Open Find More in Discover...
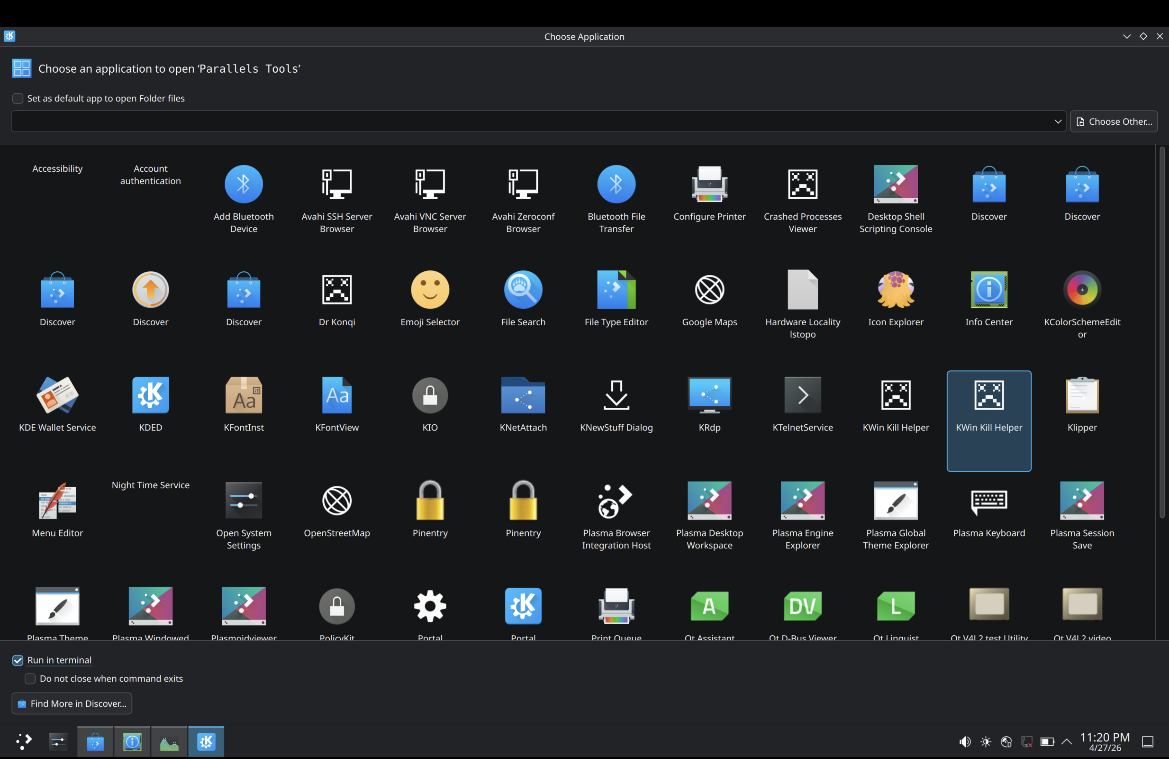The height and width of the screenshot is (759, 1169). 72,703
